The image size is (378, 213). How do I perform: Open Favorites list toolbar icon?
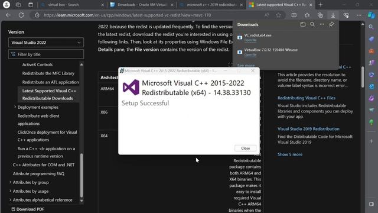pos(307,15)
